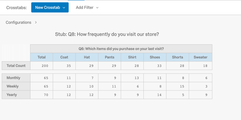
Task: Select the Total column header
Action: click(41, 57)
